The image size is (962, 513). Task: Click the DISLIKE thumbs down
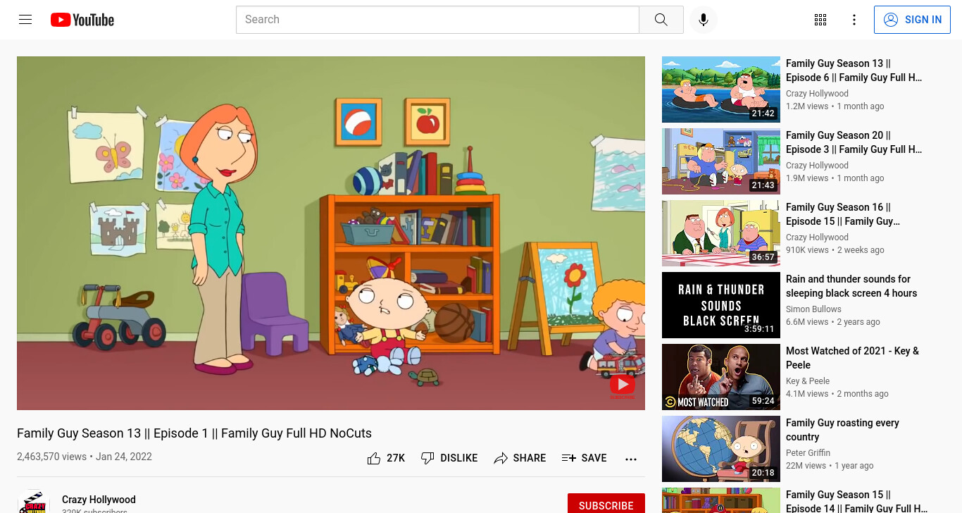[x=449, y=458]
